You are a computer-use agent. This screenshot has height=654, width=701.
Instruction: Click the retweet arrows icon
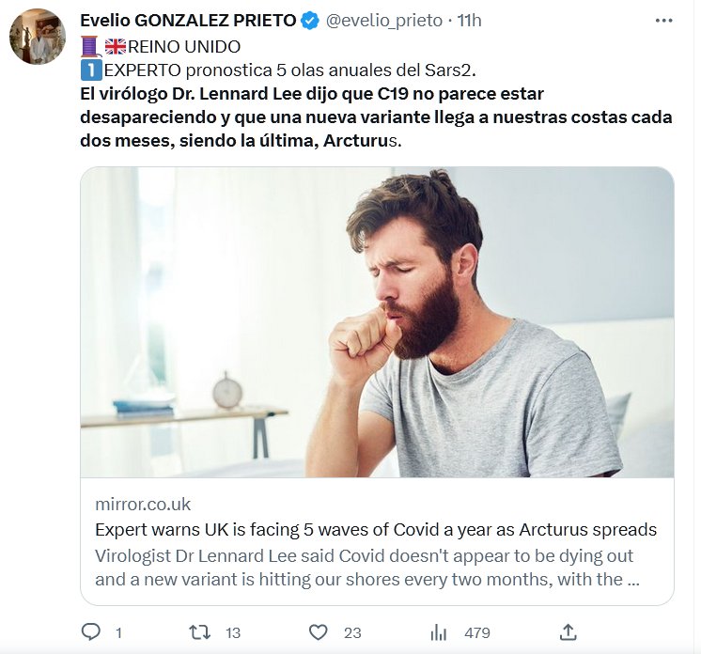click(200, 631)
